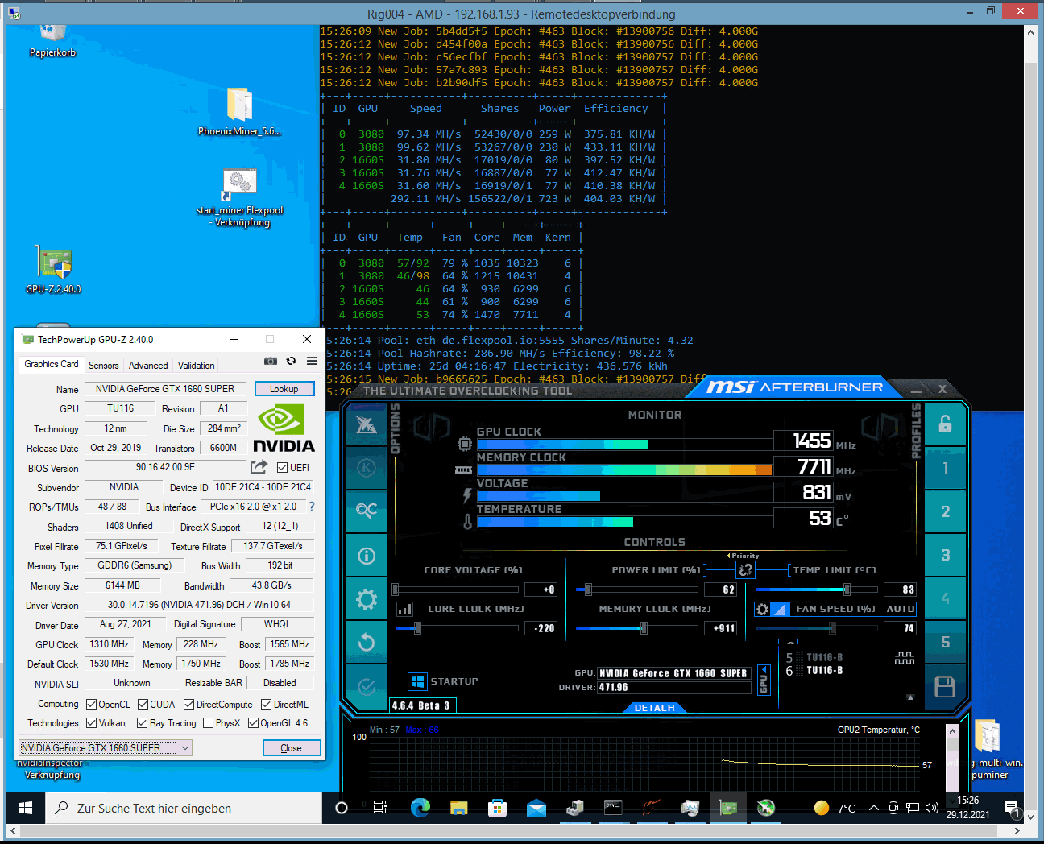Select GPU 5 TU116-B in list
The height and width of the screenshot is (844, 1044).
coord(814,658)
